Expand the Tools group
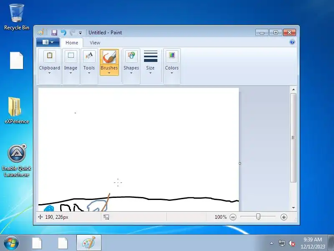 [x=89, y=66]
